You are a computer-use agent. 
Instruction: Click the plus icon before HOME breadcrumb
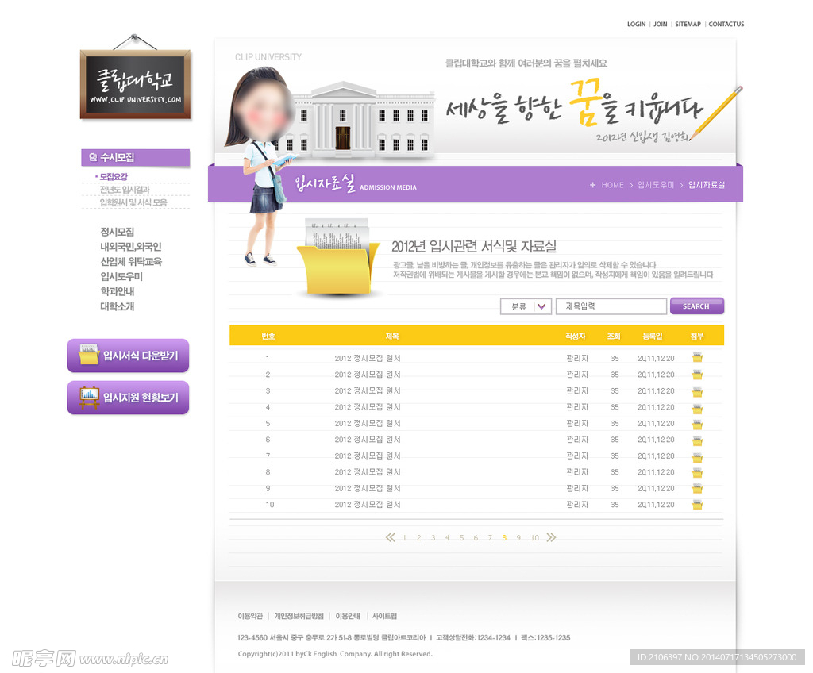(592, 185)
